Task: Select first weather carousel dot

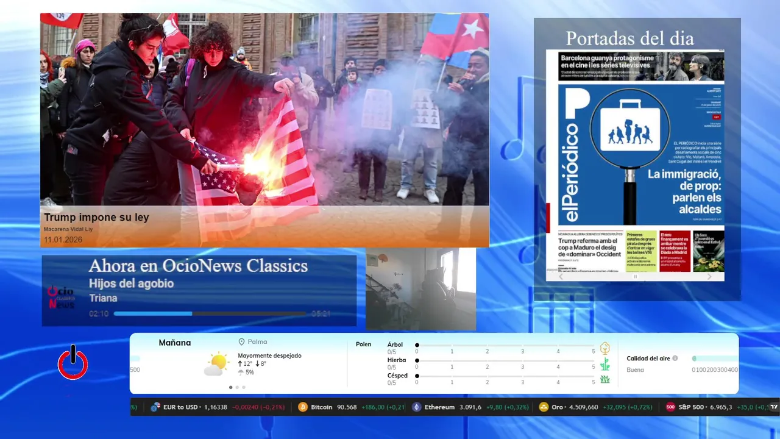Action: (x=230, y=387)
